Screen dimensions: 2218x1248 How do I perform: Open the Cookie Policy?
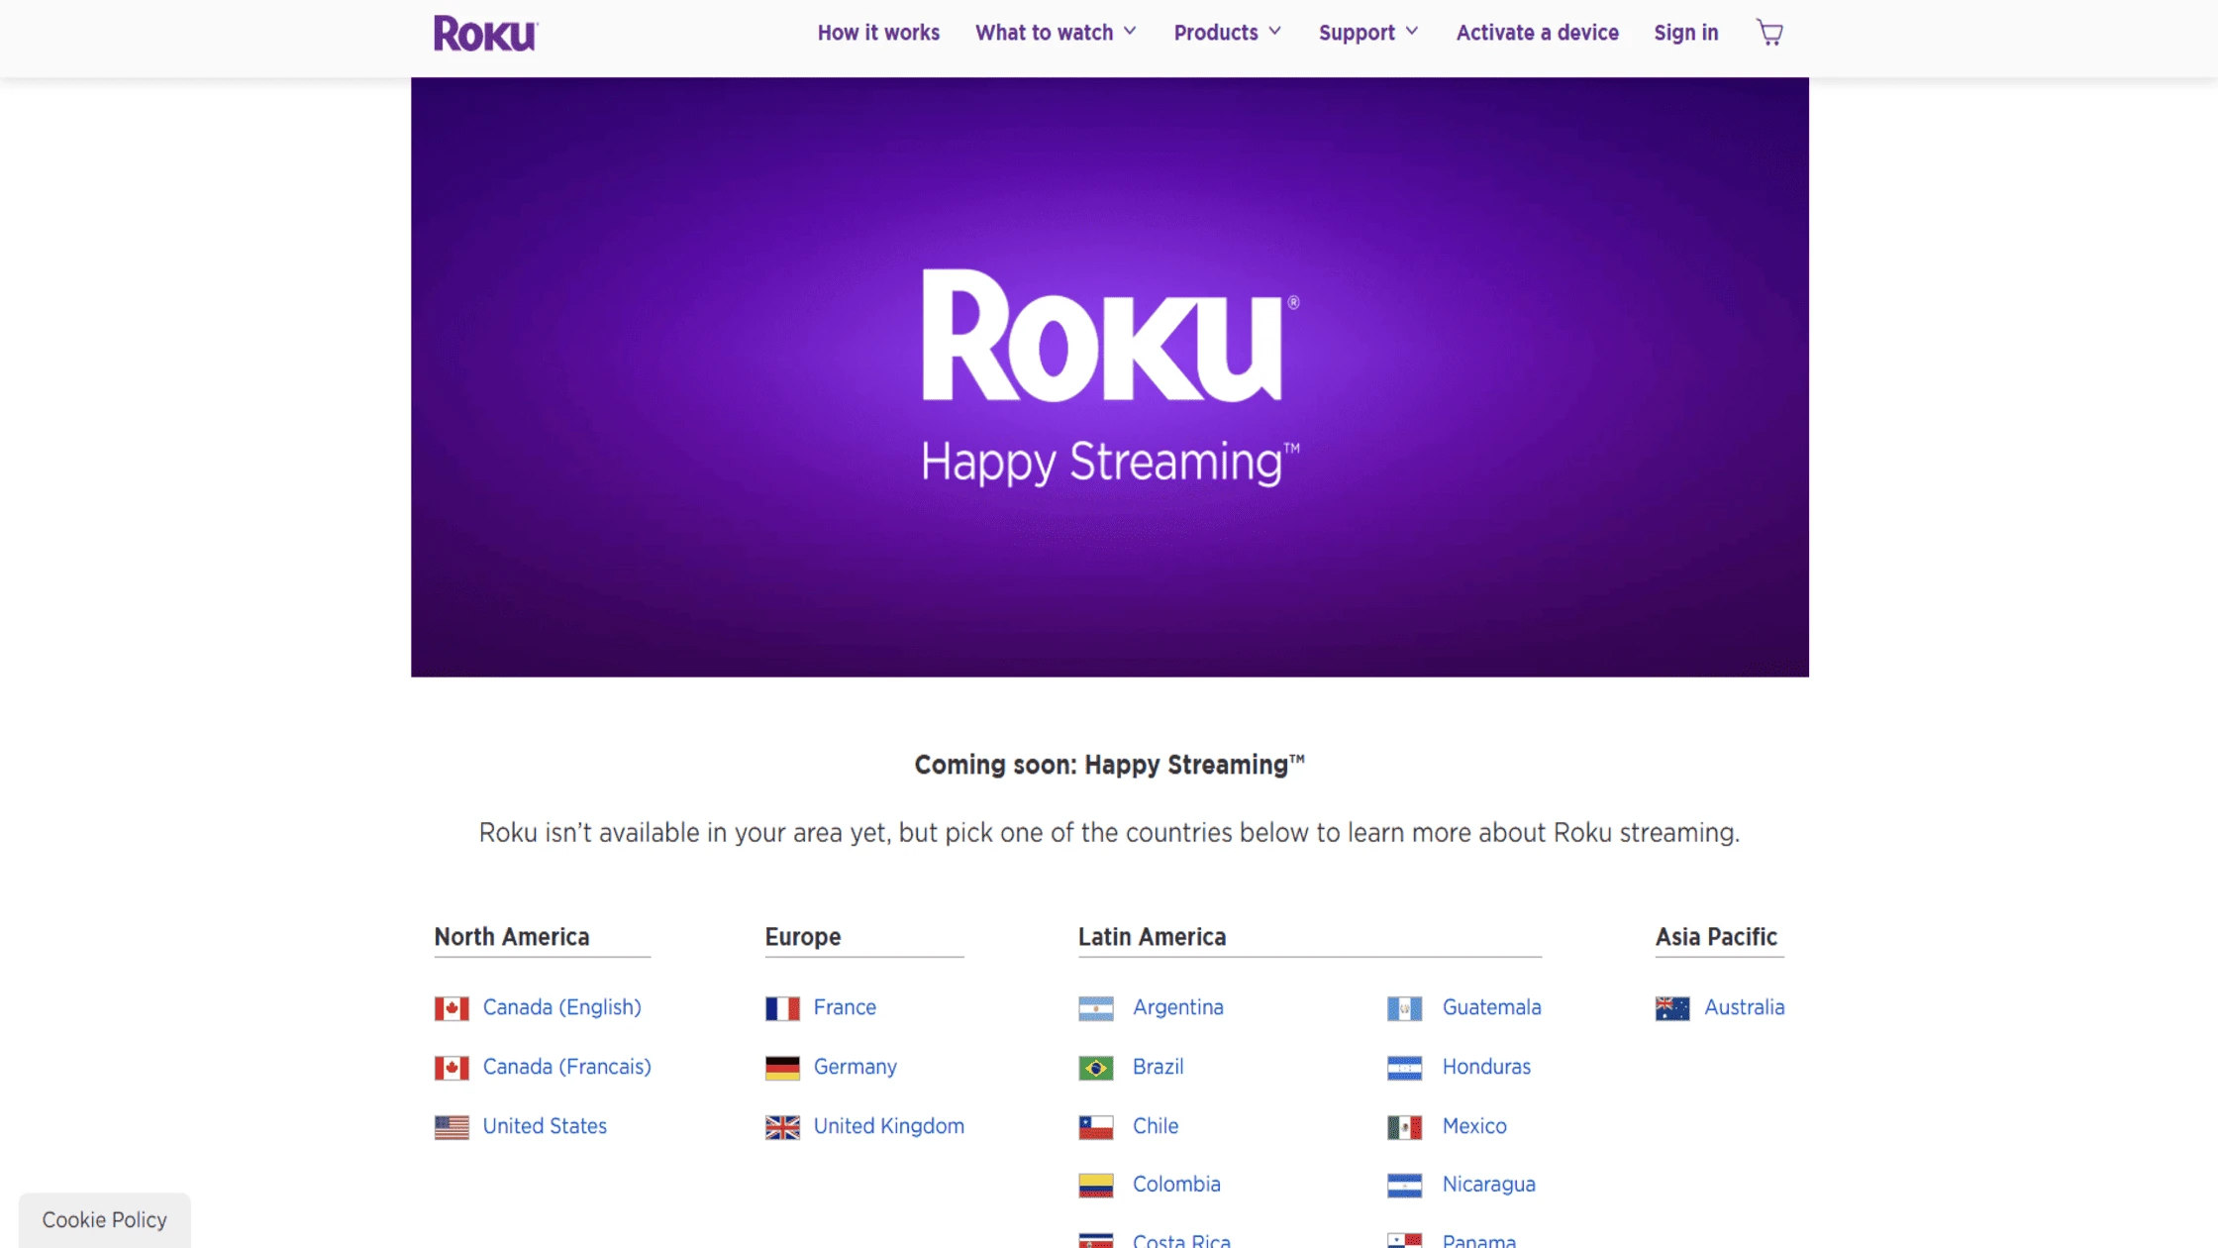(x=104, y=1219)
